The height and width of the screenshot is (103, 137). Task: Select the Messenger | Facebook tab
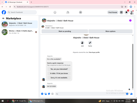[17, 2]
